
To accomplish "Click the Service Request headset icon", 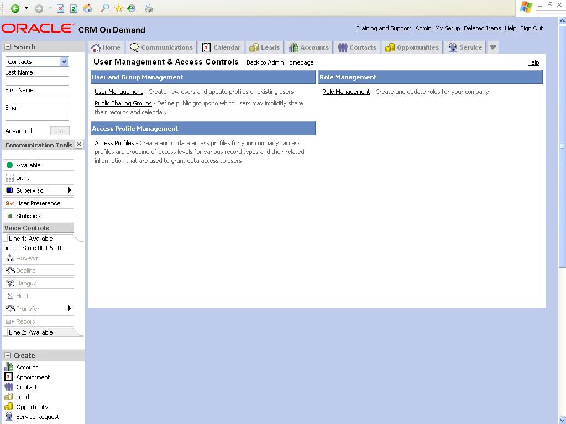I will [x=9, y=416].
